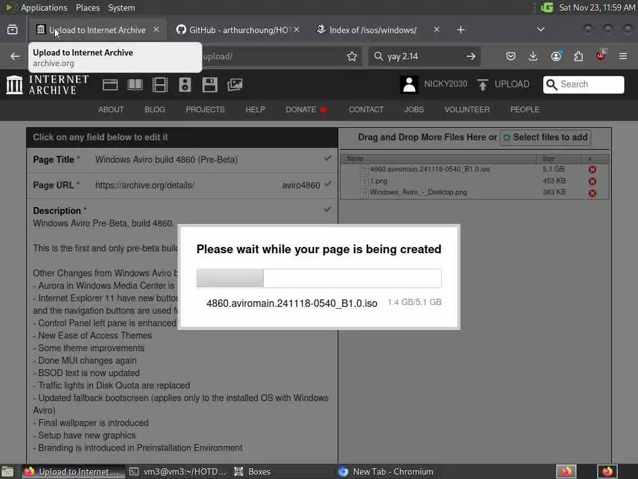The image size is (638, 479).
Task: Open the Pocket save icon in toolbar
Action: (x=511, y=56)
